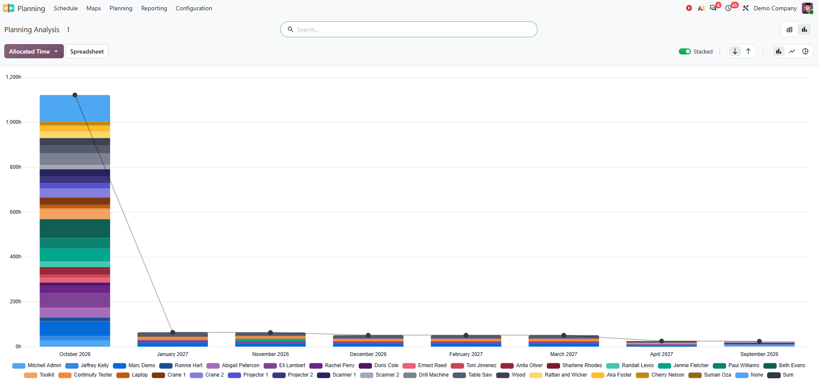
Task: Open the Planning Analysis options menu
Action: 69,30
